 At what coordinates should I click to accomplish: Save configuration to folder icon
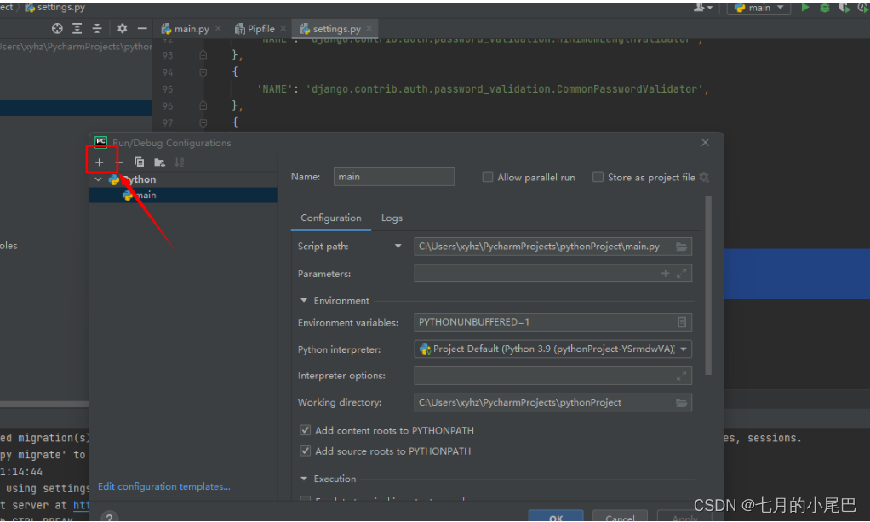[x=160, y=162]
